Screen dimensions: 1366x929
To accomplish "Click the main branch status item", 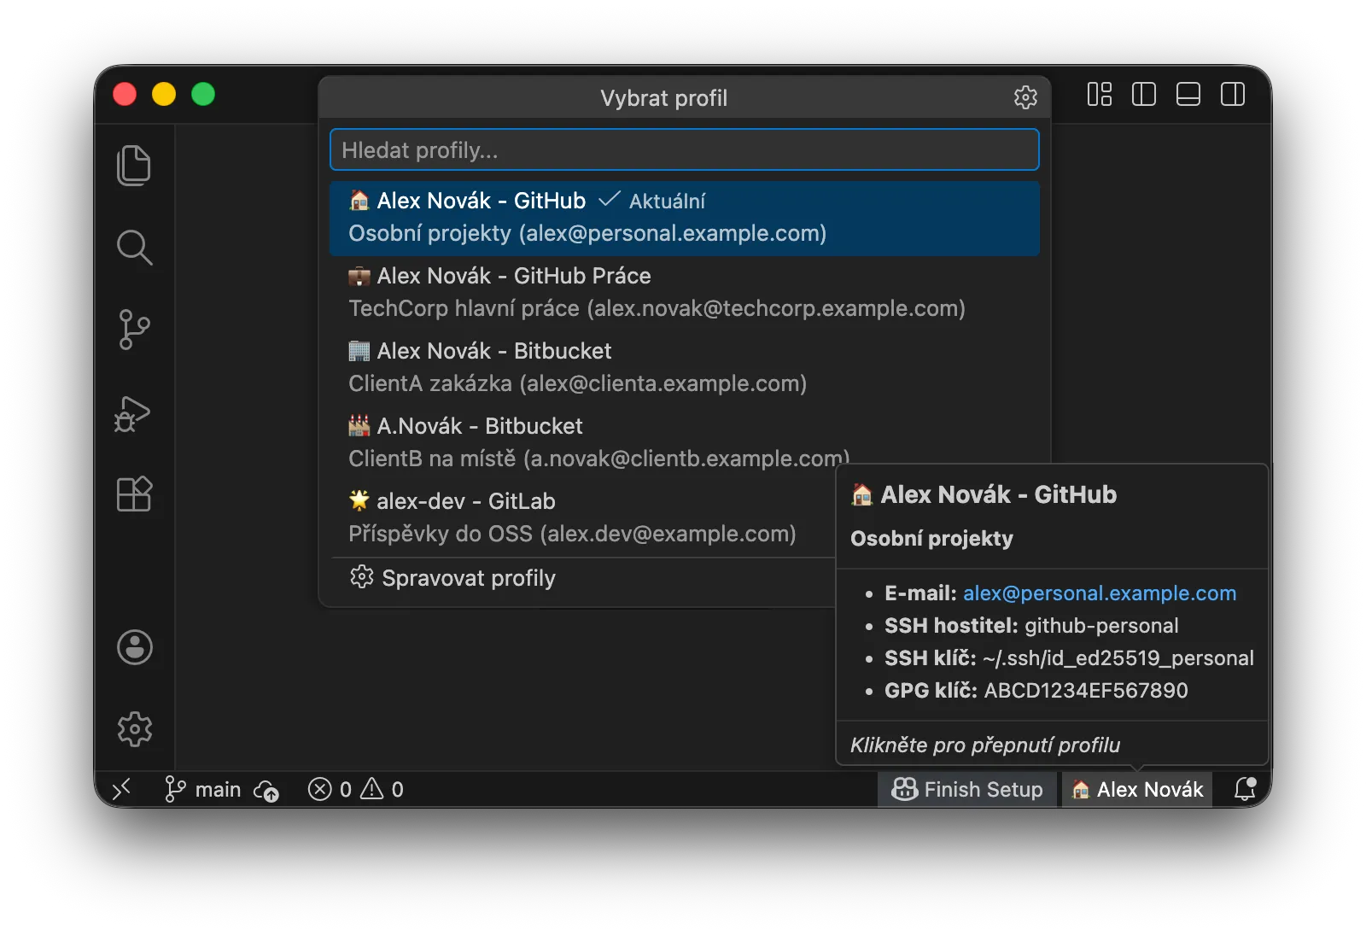I will pos(202,789).
